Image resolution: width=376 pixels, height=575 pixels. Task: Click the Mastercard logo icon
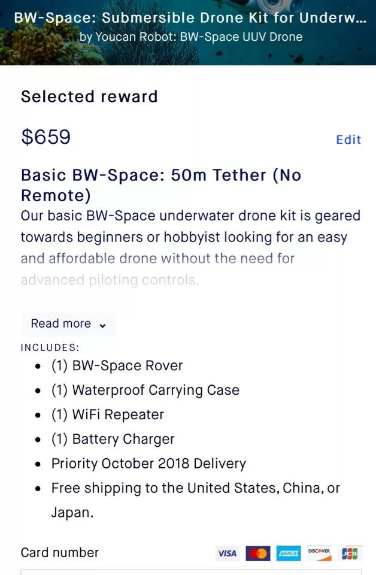click(258, 553)
